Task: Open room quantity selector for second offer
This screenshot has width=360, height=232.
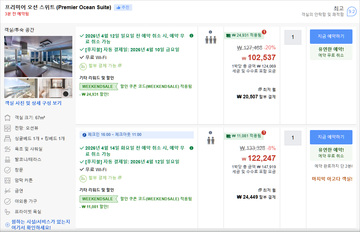Action: coord(293,138)
